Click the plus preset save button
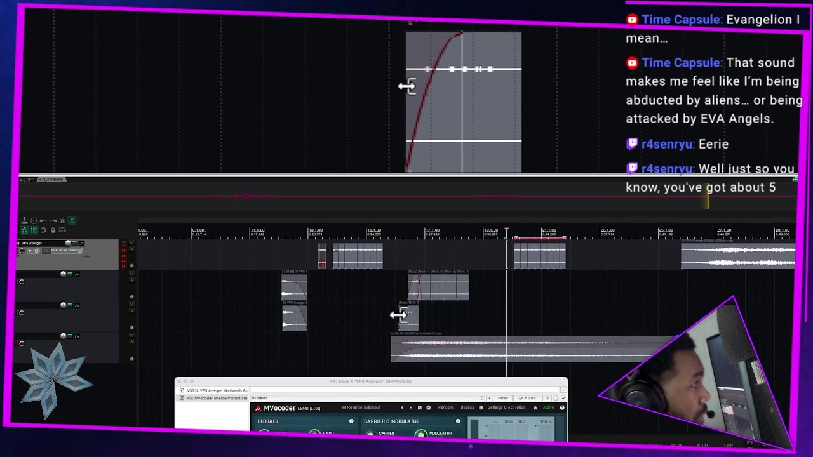This screenshot has width=813, height=457. point(489,398)
